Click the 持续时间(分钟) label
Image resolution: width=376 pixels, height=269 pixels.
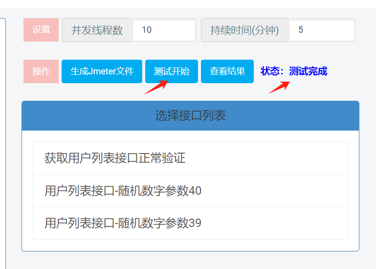click(244, 30)
